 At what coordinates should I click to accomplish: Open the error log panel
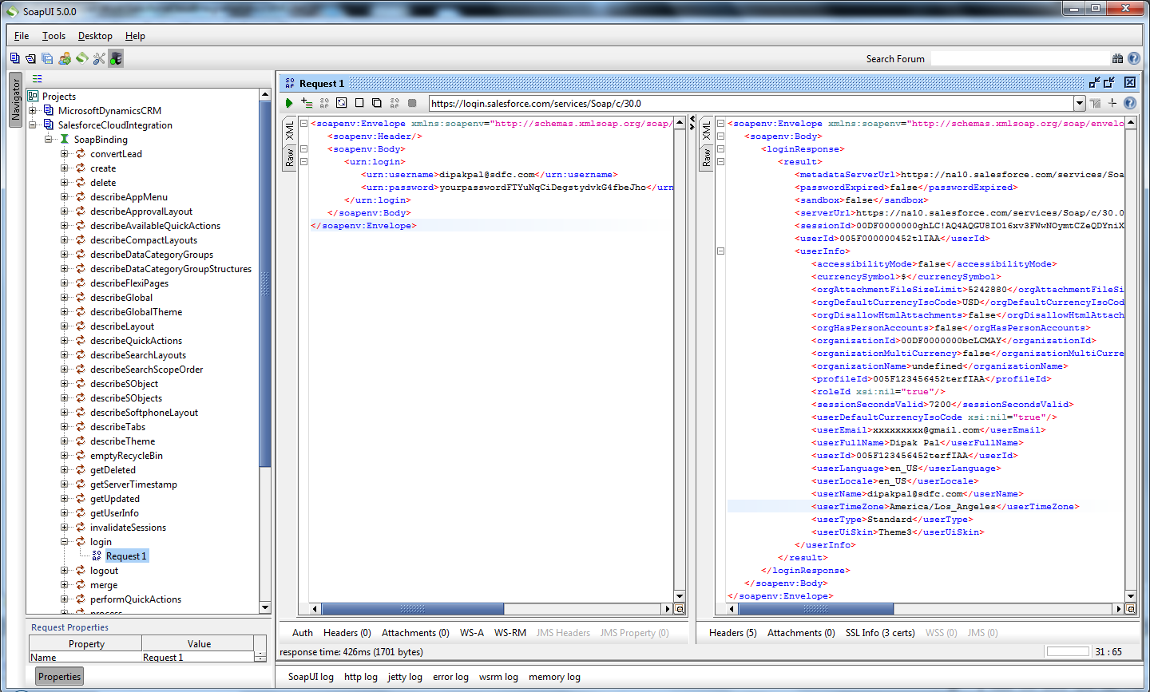(x=450, y=677)
